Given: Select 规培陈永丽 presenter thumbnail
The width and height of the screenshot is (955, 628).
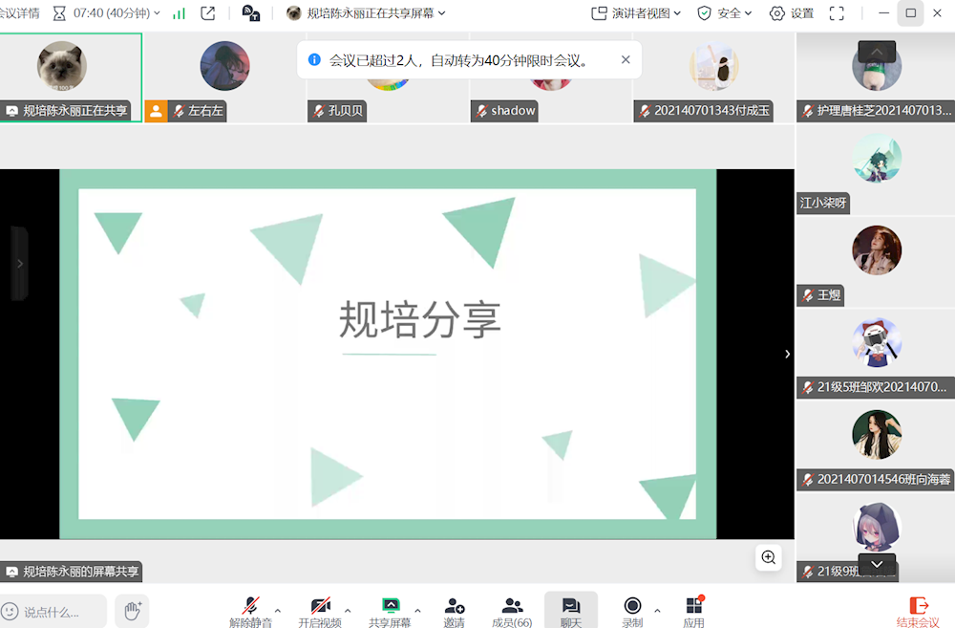Looking at the screenshot, I should pos(71,77).
